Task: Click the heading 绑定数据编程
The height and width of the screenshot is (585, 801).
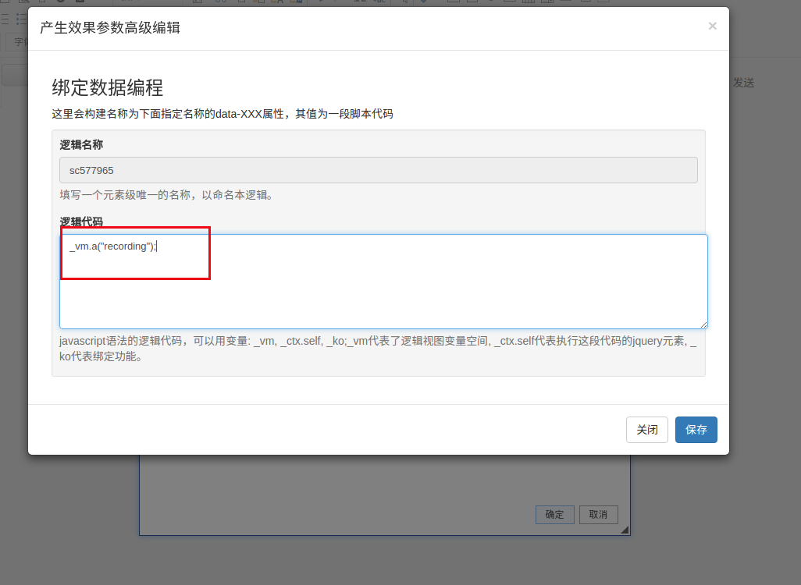Action: pyautogui.click(x=107, y=88)
